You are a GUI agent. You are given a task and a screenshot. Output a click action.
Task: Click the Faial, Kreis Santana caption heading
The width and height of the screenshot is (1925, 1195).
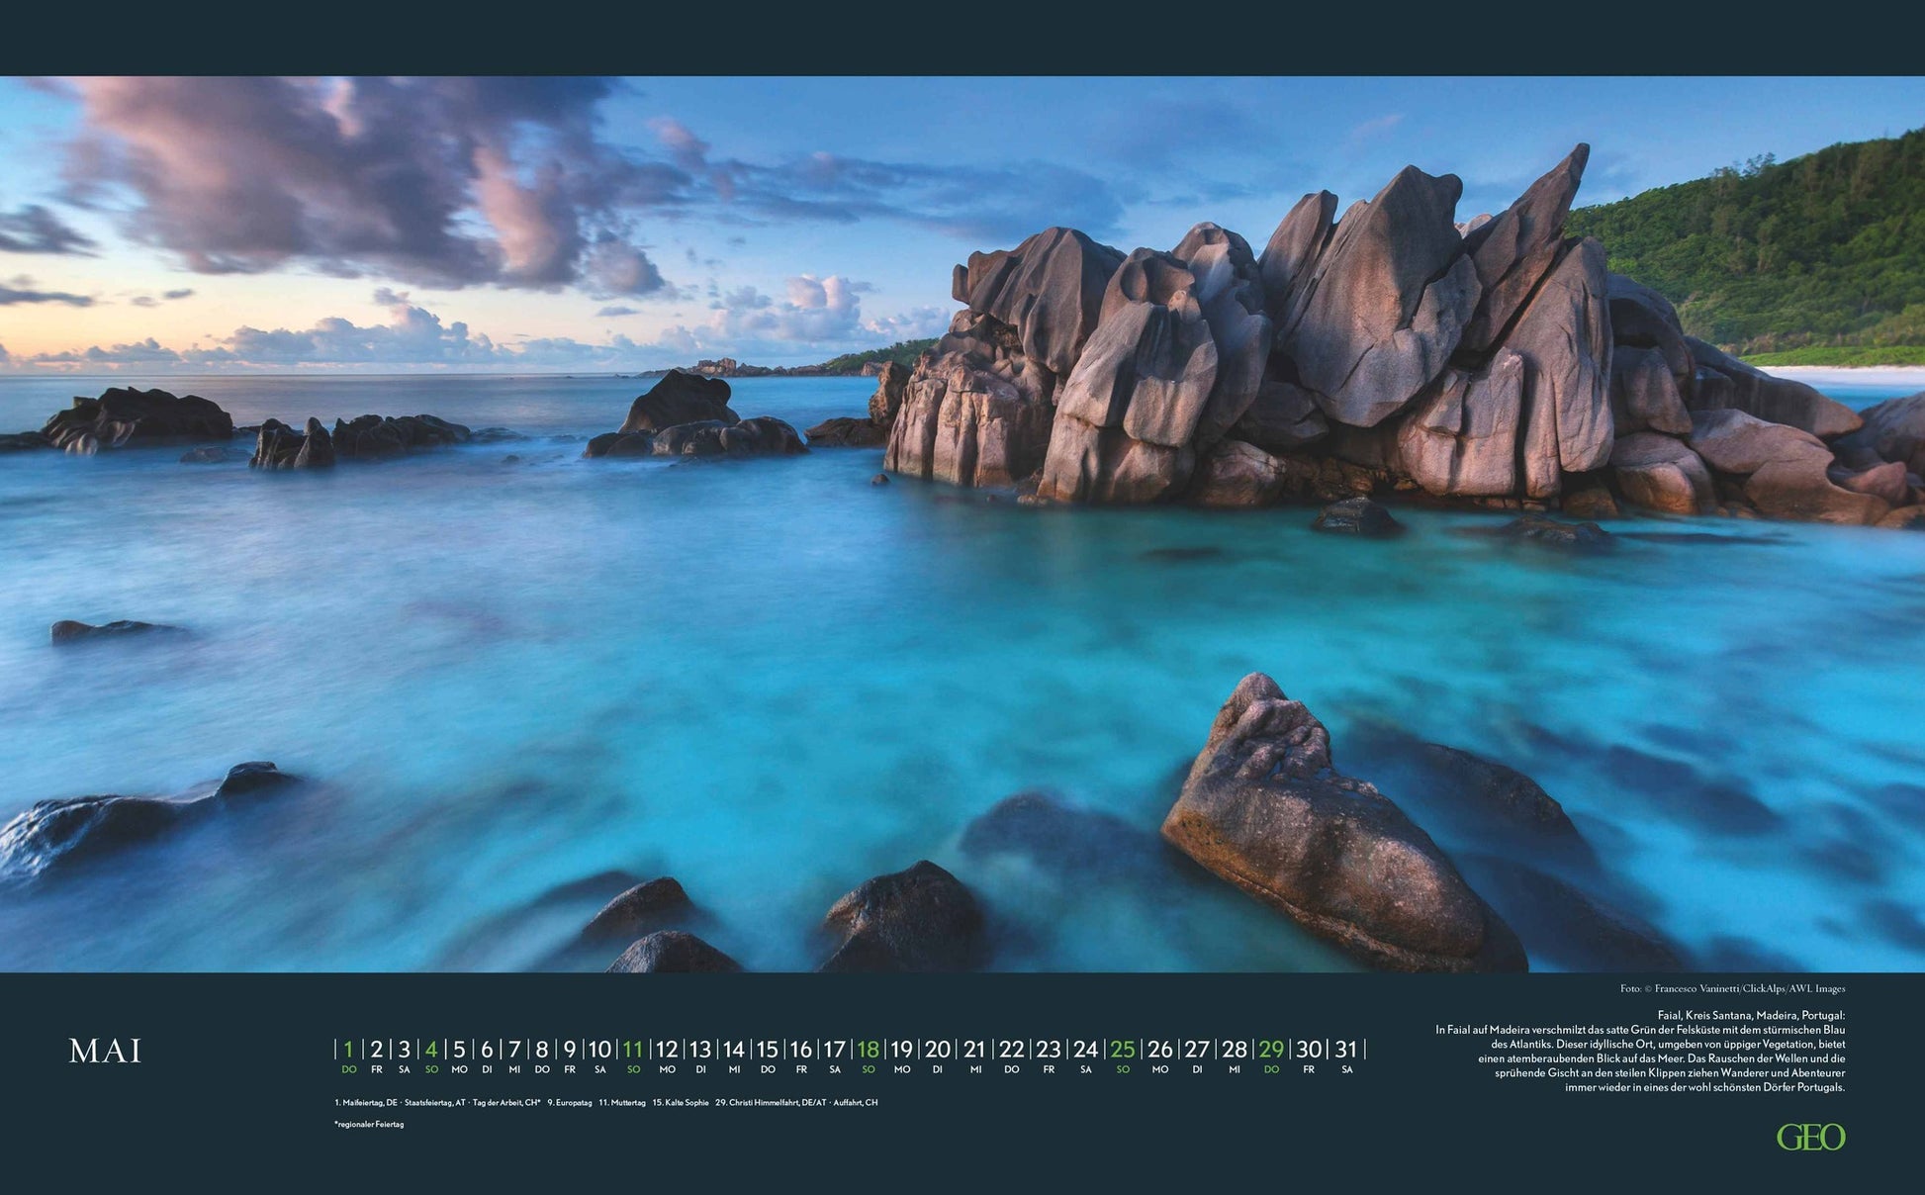coord(1751,1015)
